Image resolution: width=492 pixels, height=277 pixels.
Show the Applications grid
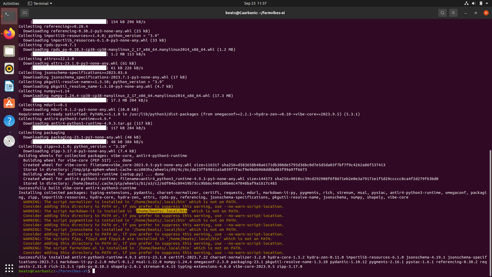coord(9,268)
